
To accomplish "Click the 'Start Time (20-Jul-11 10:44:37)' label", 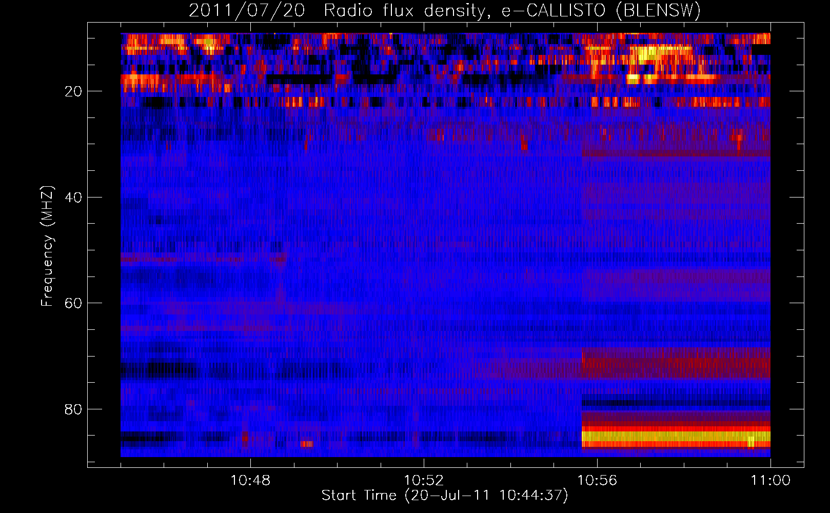I will click(445, 496).
